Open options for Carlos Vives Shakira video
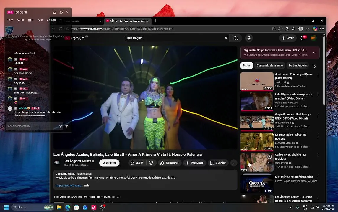Image resolution: width=338 pixels, height=212 pixels. (318, 155)
